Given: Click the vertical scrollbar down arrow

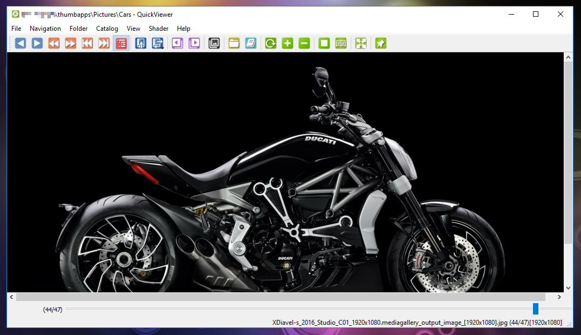Looking at the screenshot, I should [x=568, y=288].
